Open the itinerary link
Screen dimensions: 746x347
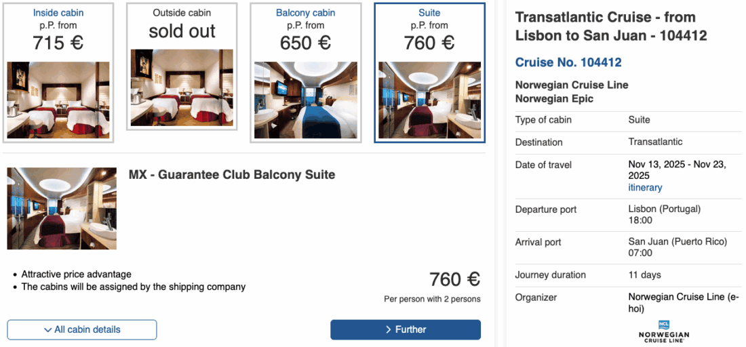[645, 188]
